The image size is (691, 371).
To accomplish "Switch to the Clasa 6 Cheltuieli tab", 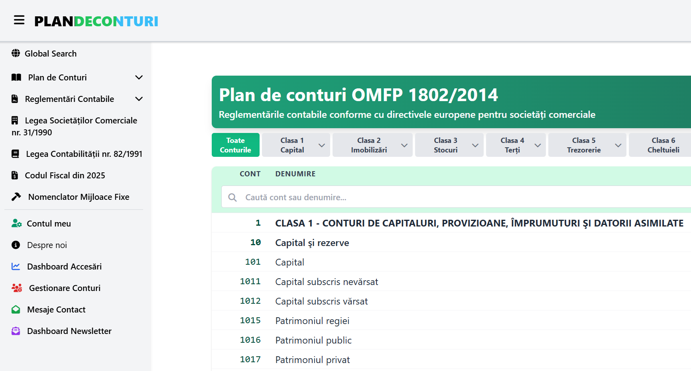I will (x=663, y=145).
